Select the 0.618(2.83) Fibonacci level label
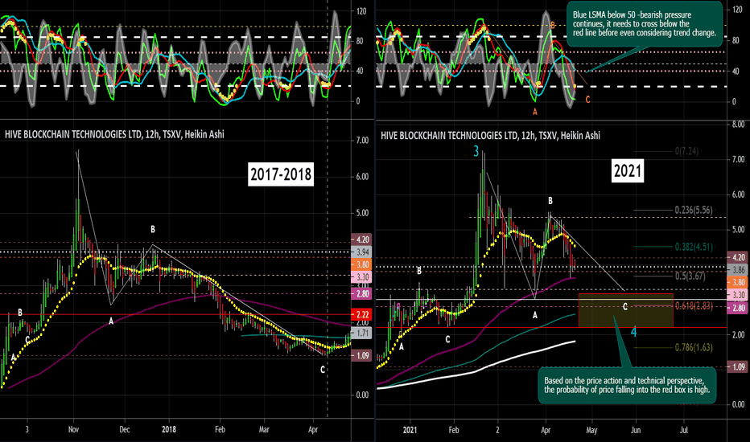 (694, 306)
